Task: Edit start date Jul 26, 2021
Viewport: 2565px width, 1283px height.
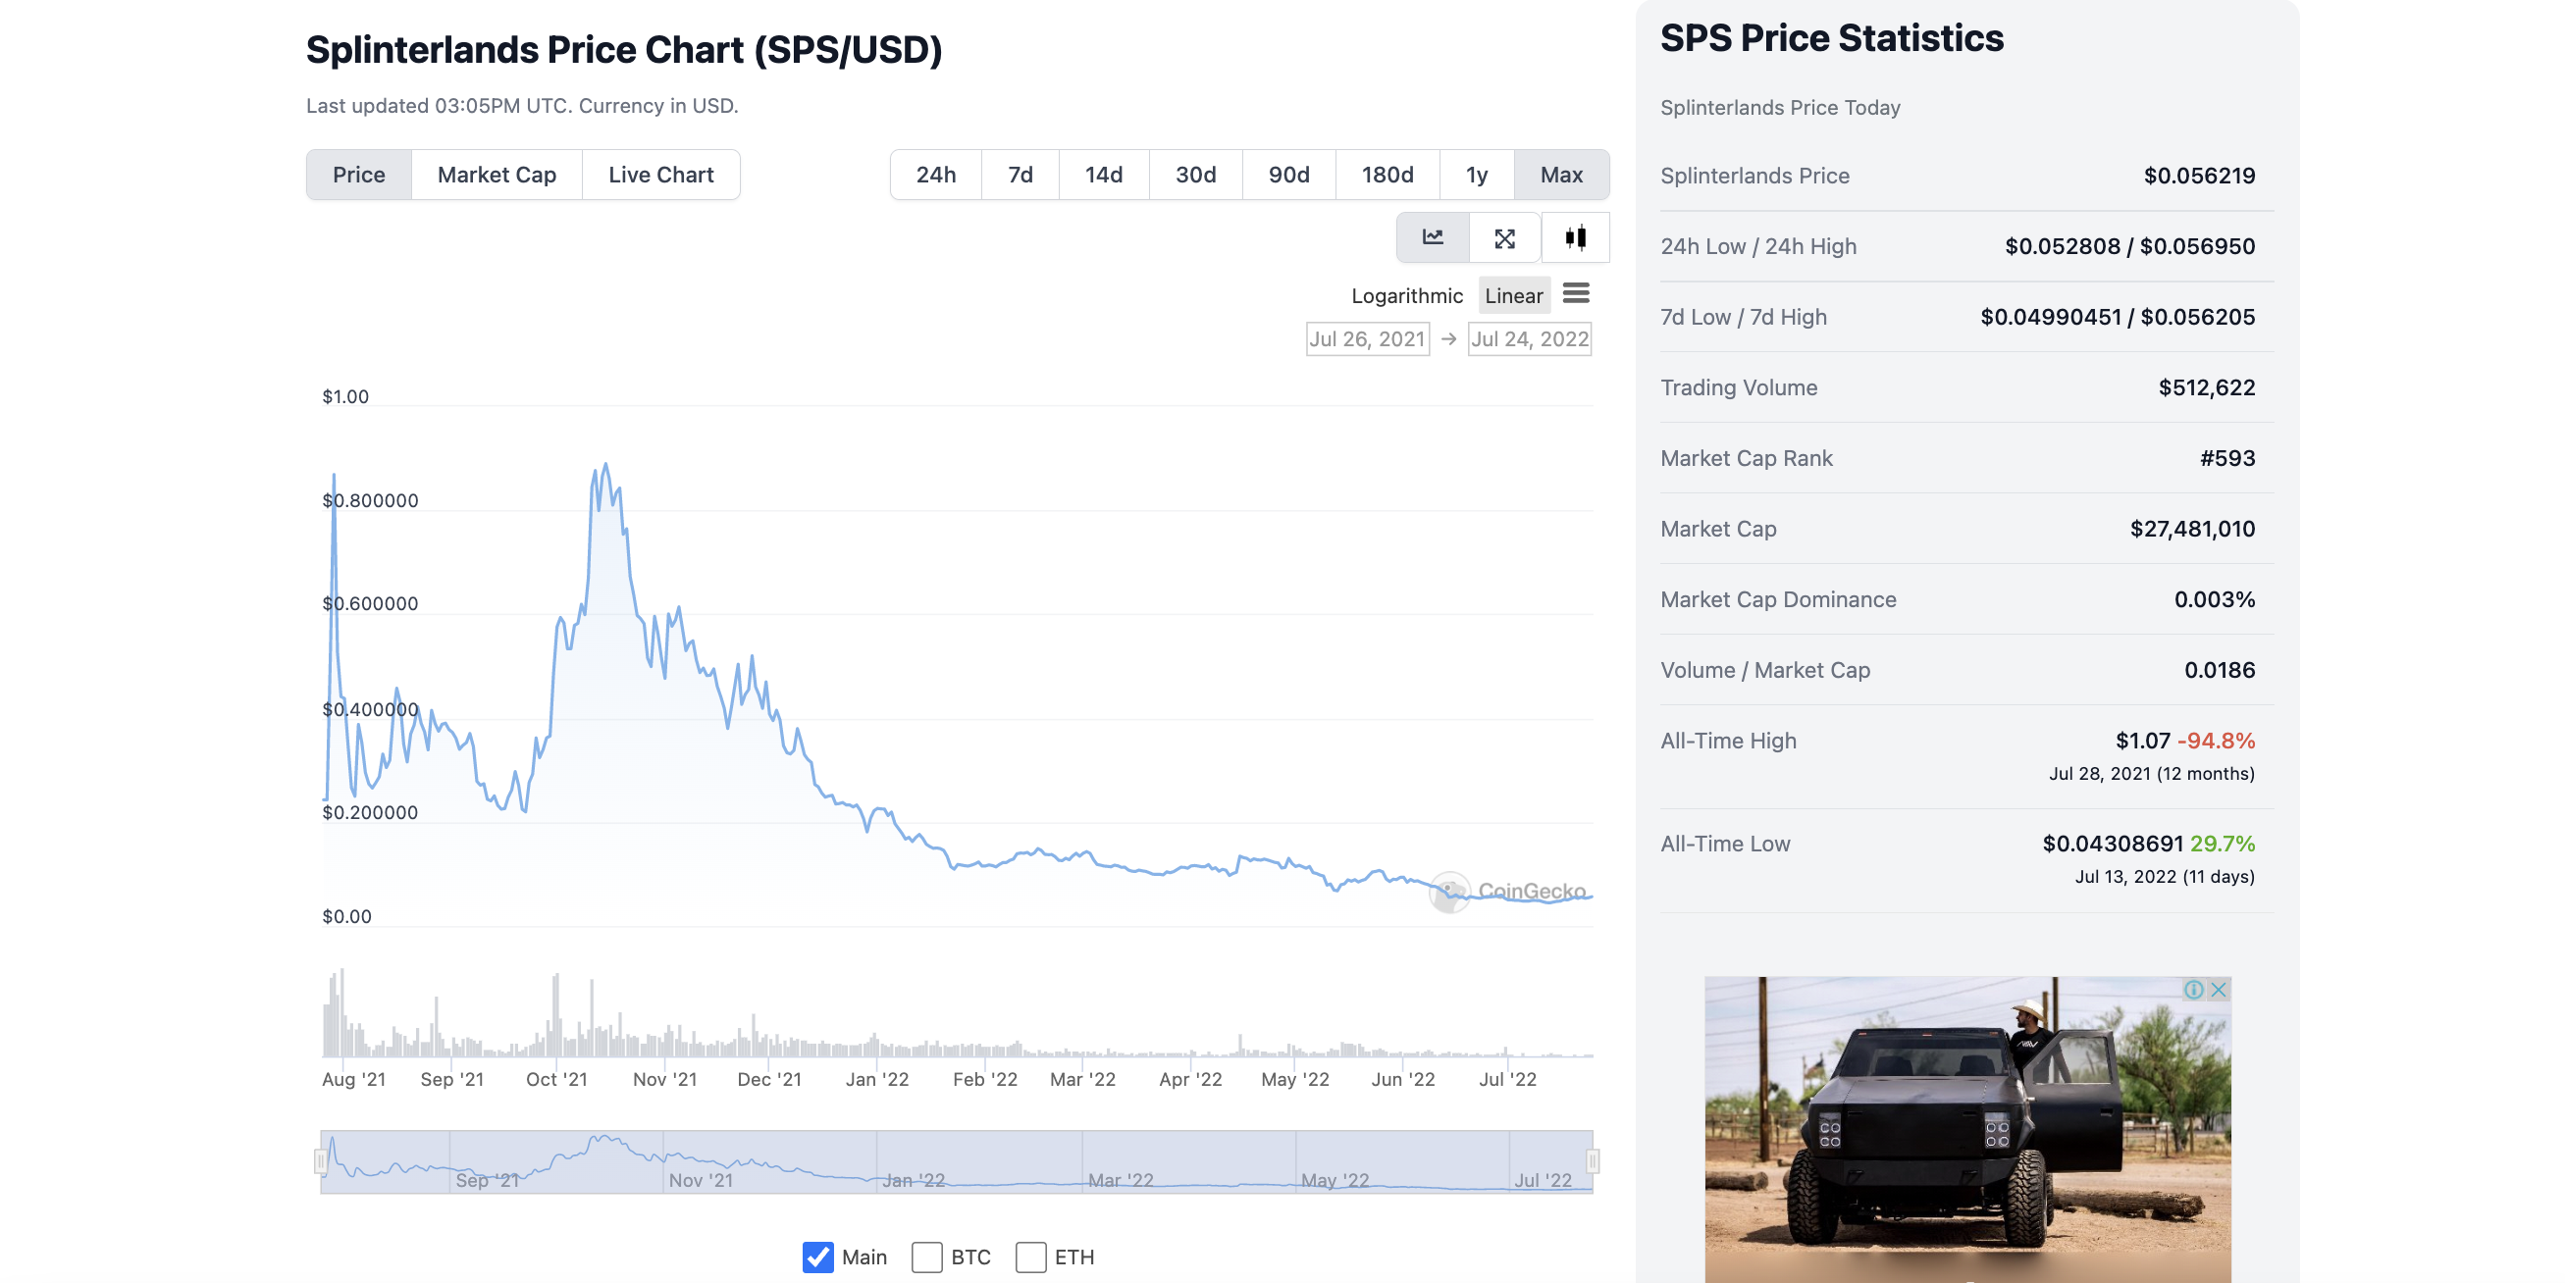Action: point(1367,339)
